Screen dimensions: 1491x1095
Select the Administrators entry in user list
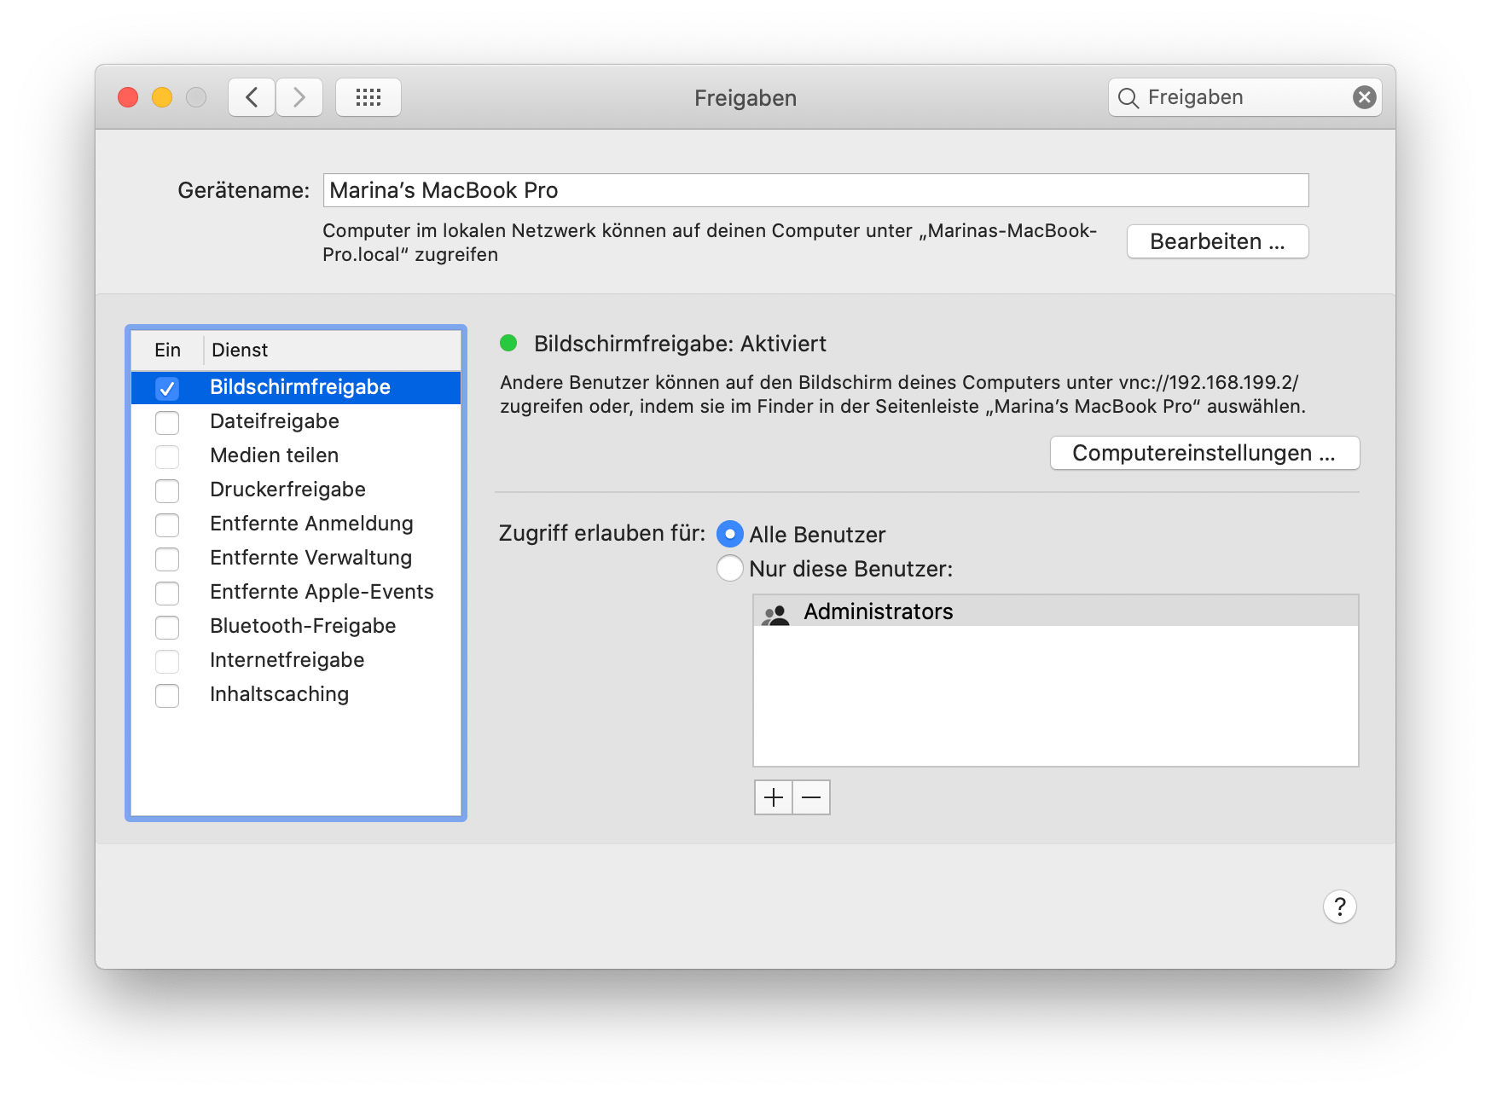coord(1056,611)
